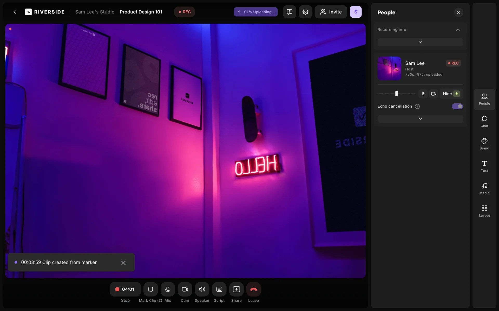
Task: Click Echo cancellation info icon
Action: coord(417,107)
